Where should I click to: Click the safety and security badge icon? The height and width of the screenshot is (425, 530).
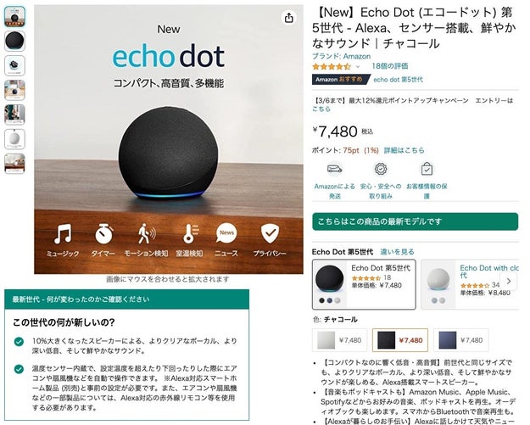pyautogui.click(x=381, y=169)
